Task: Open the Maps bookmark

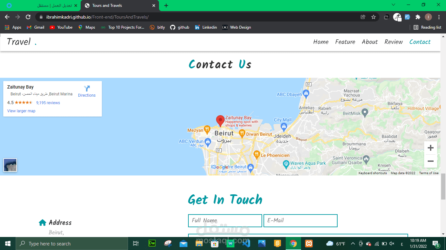Action: point(87,27)
